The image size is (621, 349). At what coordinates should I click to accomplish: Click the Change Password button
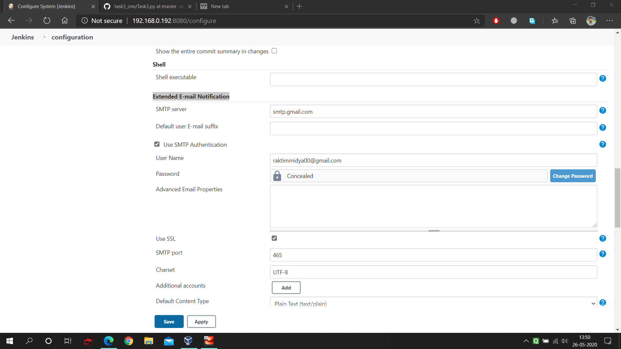pos(572,176)
